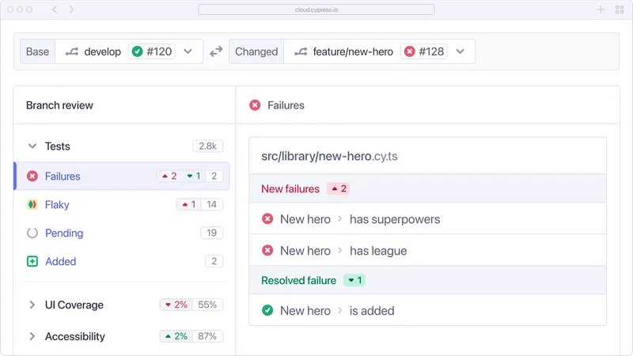Click the Branch review heading
The height and width of the screenshot is (356, 633).
60,105
